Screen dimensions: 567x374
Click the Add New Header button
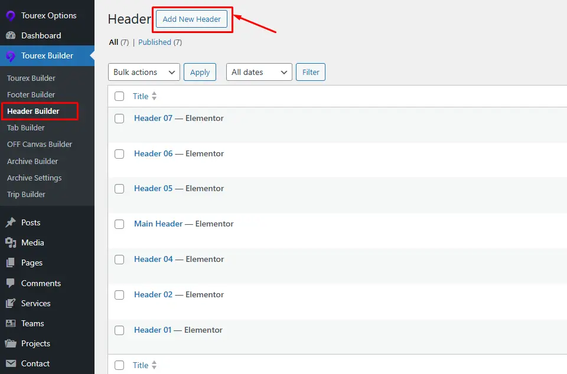(191, 19)
